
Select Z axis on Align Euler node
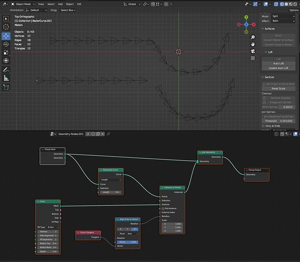pyautogui.click(x=135, y=229)
